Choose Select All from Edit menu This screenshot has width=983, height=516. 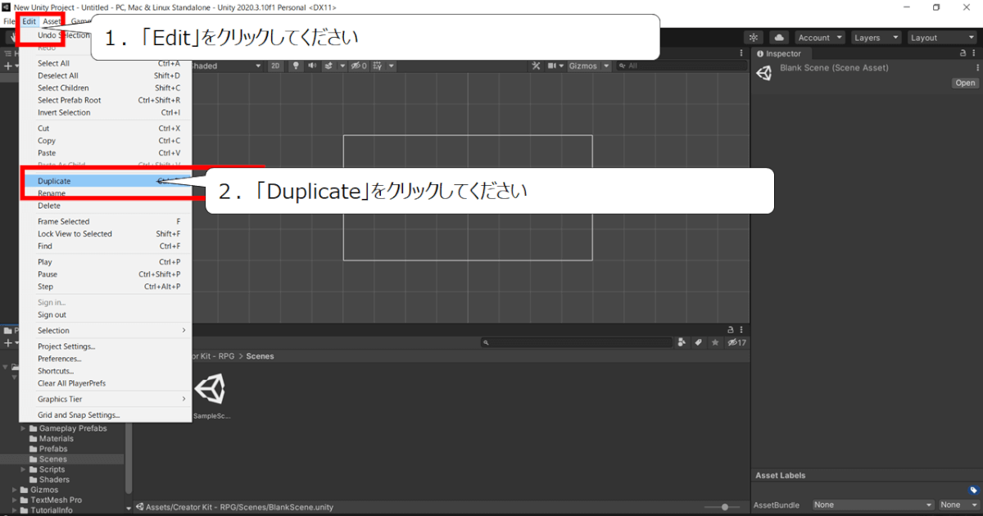tap(104, 63)
